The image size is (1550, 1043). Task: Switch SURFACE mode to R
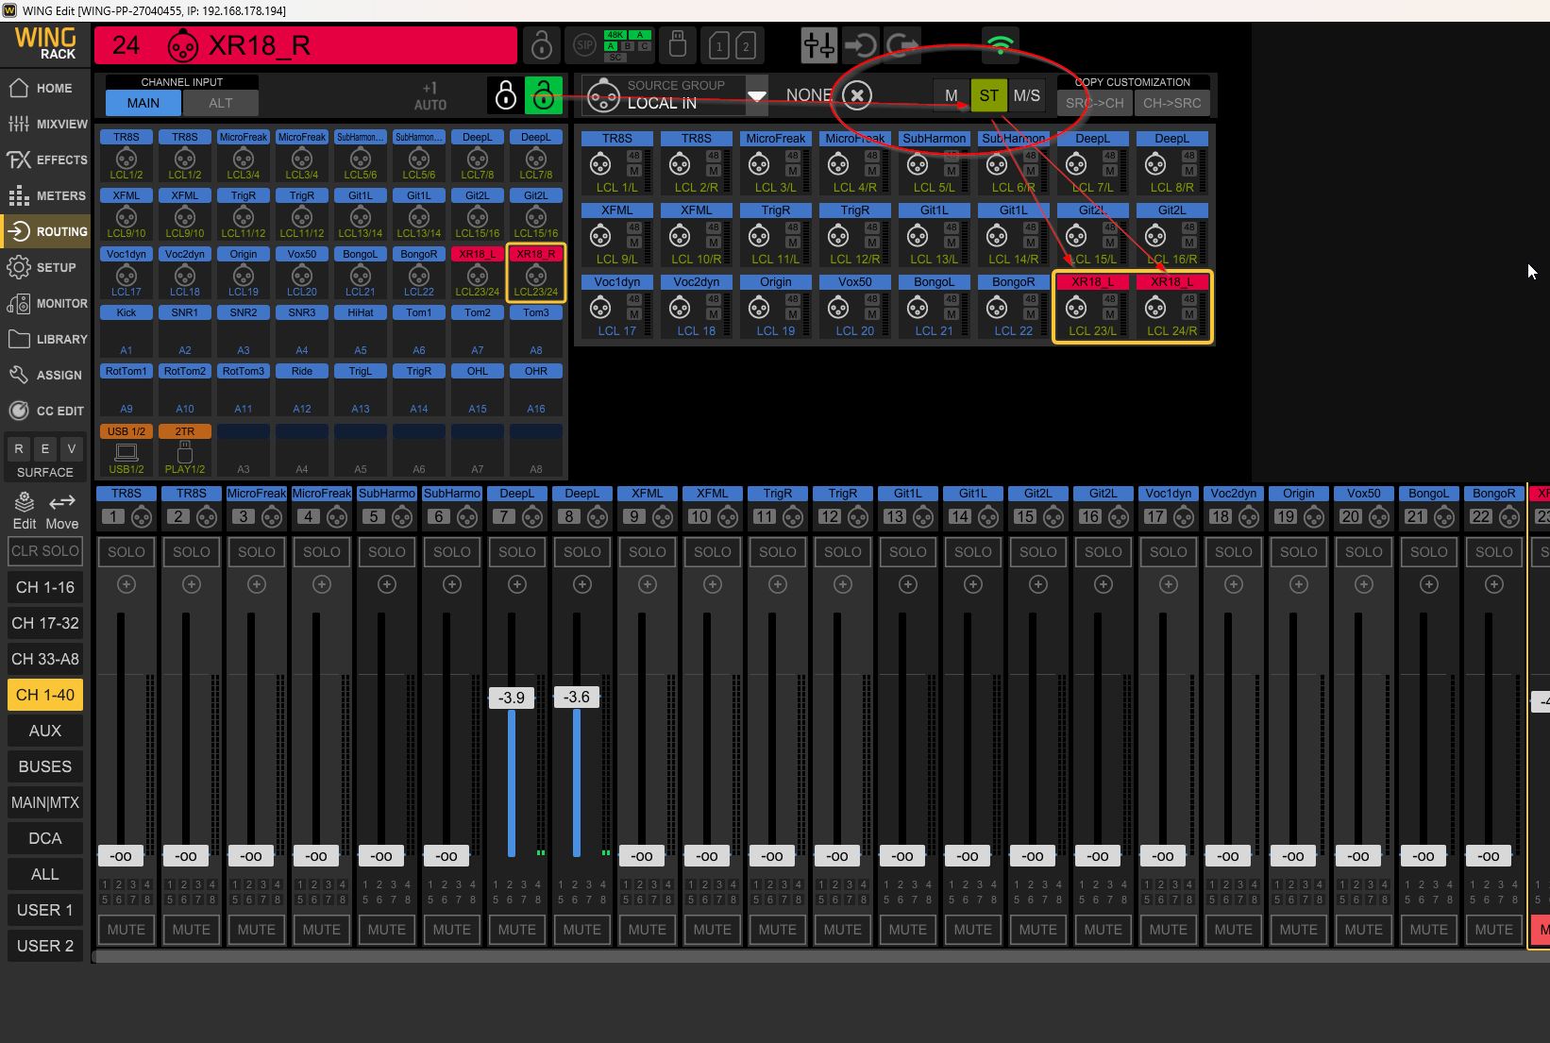click(x=19, y=448)
